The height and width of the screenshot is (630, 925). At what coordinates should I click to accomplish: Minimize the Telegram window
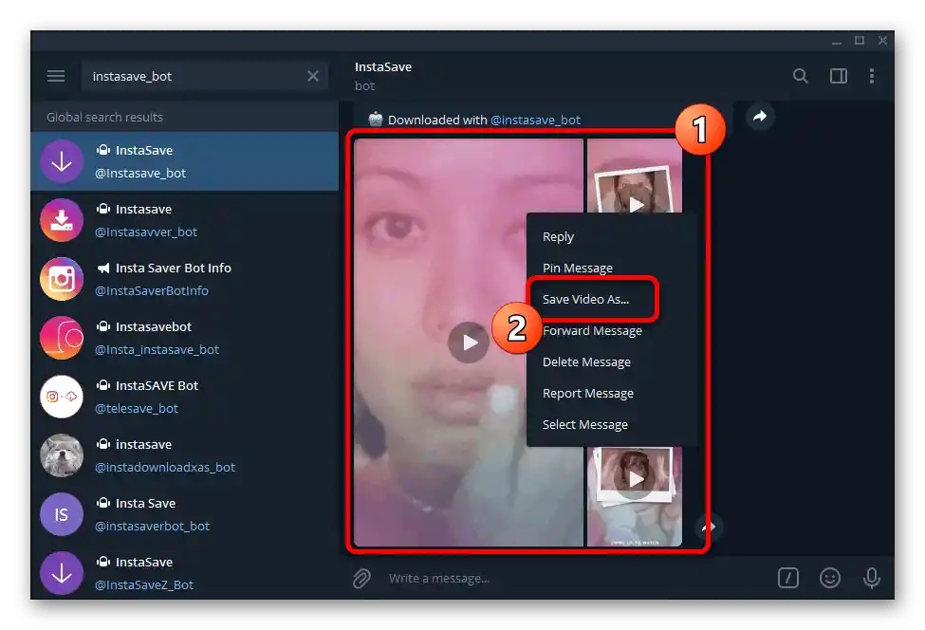(837, 41)
